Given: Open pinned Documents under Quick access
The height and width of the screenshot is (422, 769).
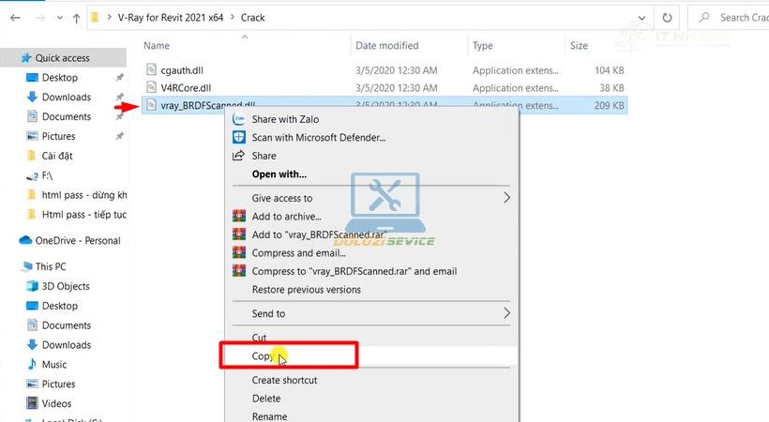Looking at the screenshot, I should 67,117.
